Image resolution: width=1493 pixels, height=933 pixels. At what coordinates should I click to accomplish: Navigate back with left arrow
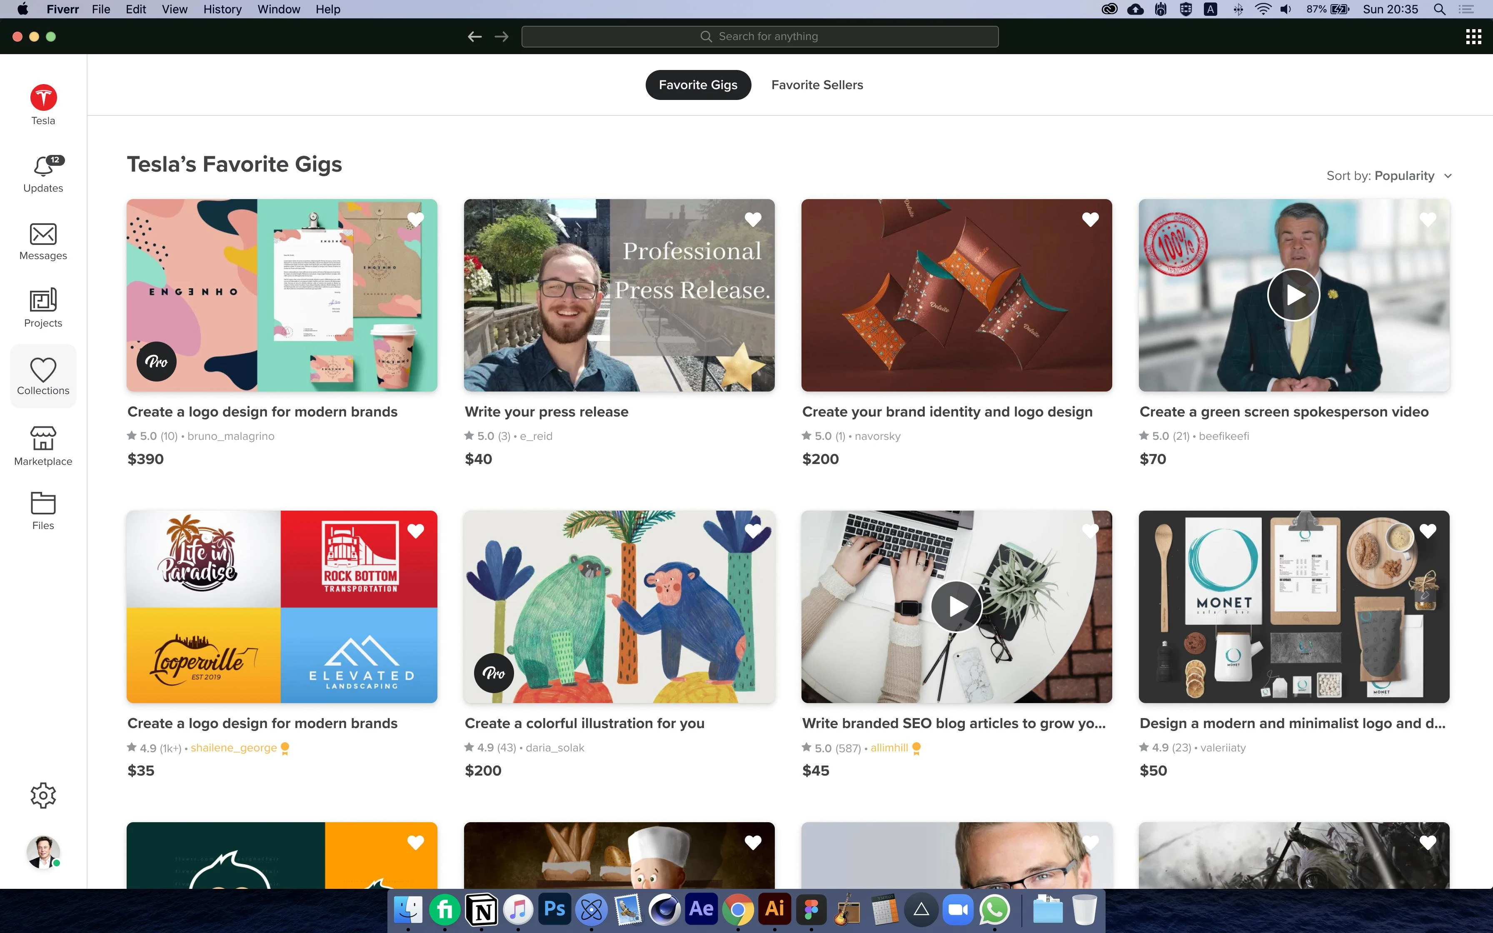click(x=474, y=36)
